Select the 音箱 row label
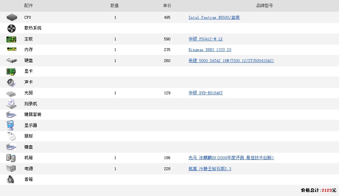This screenshot has width=339, height=196. tap(28, 179)
